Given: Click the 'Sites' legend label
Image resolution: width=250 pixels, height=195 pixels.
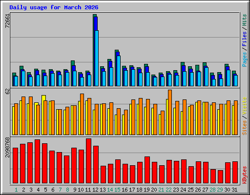Looking at the screenshot, I should pyautogui.click(x=244, y=128).
